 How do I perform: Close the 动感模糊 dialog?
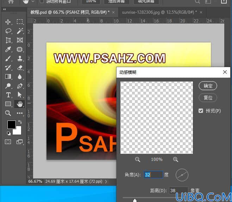tap(225, 72)
